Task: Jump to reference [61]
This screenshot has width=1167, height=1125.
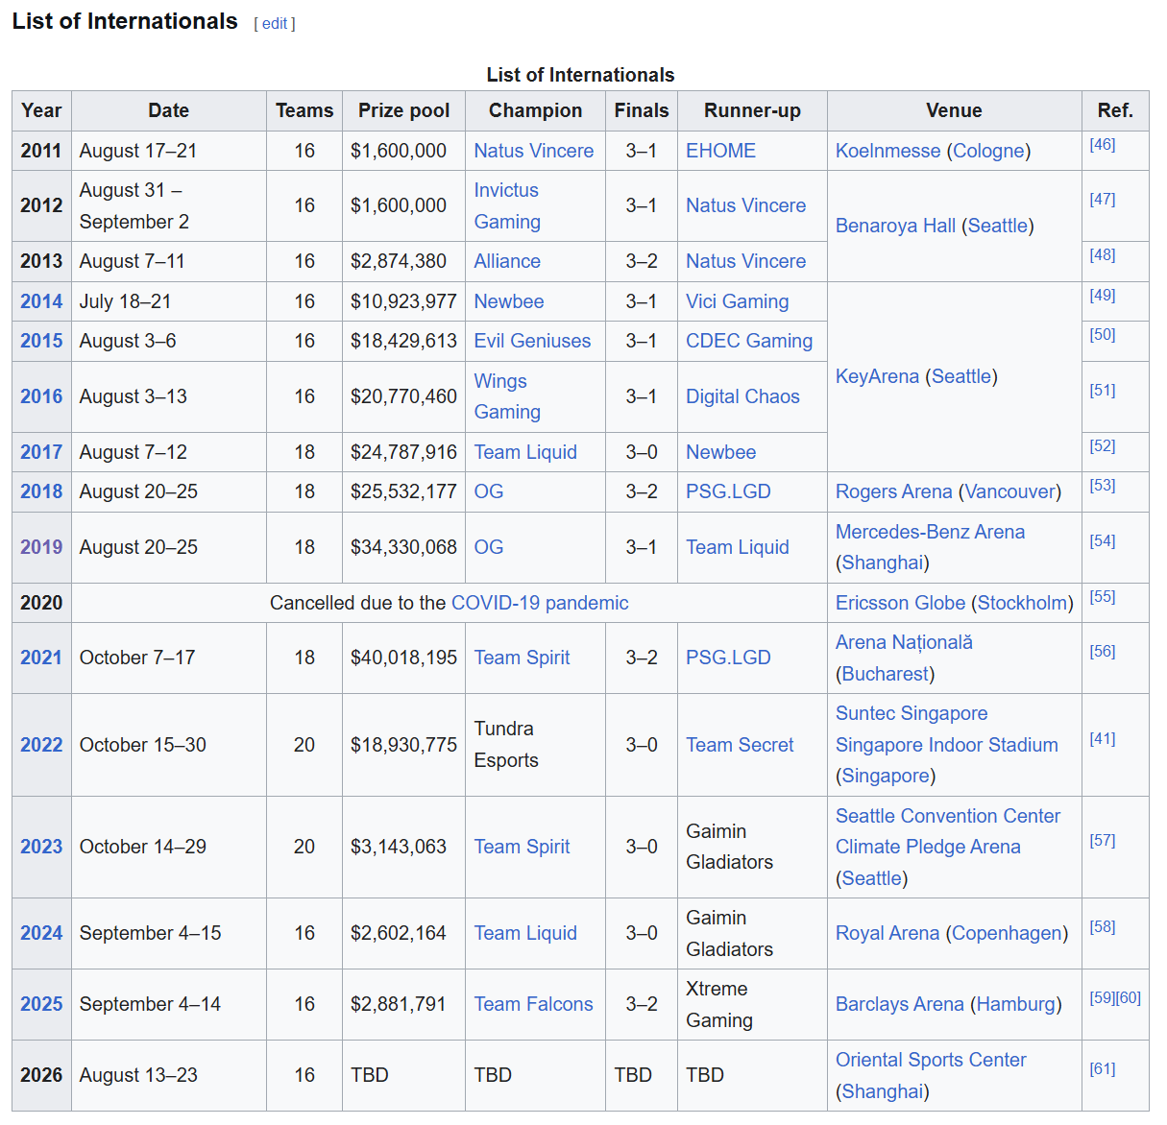Action: (1103, 1068)
